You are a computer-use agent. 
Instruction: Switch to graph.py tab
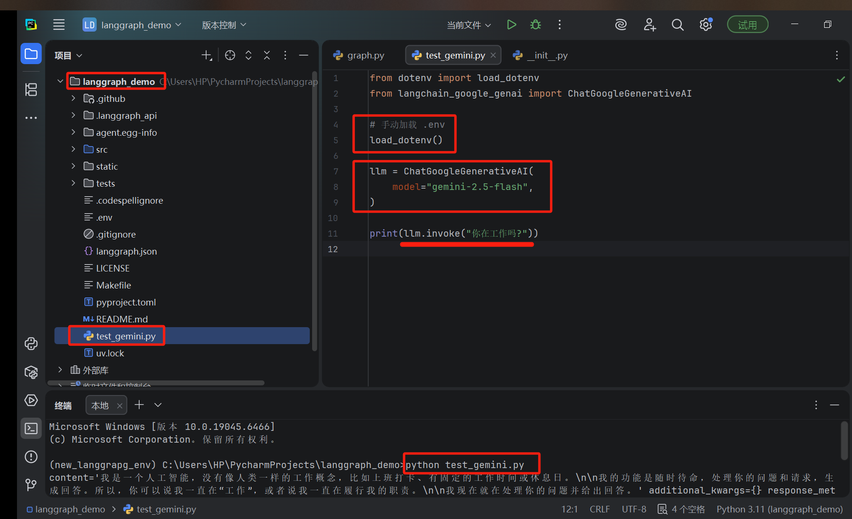point(359,55)
